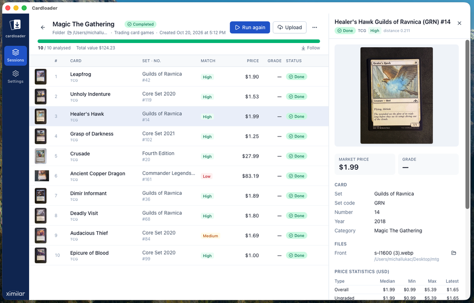Click the GRADE box in detail panel
474x303 pixels.
(428, 164)
